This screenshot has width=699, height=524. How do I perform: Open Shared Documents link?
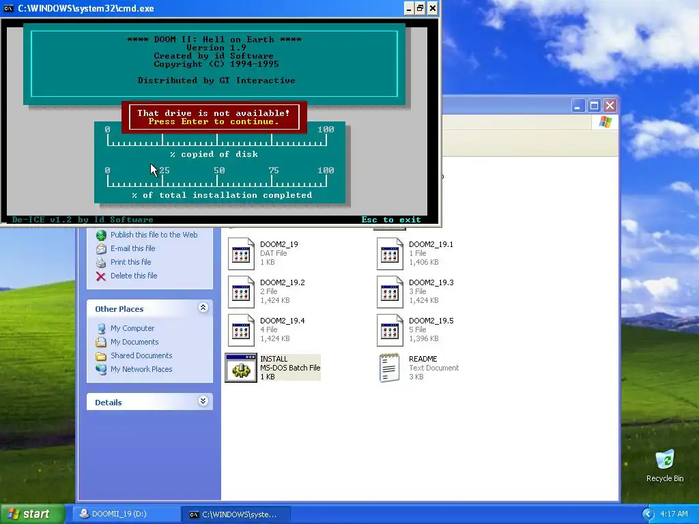point(141,355)
